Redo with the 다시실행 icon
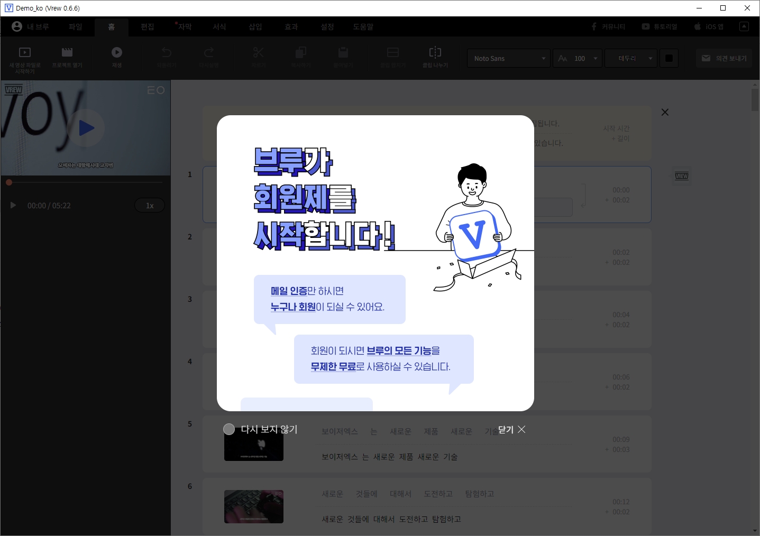 [209, 52]
